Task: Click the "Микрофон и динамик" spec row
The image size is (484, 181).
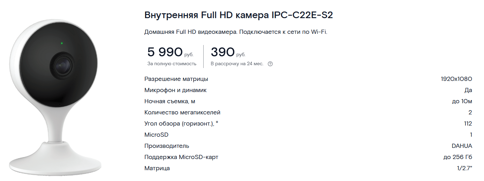Action: (308, 90)
